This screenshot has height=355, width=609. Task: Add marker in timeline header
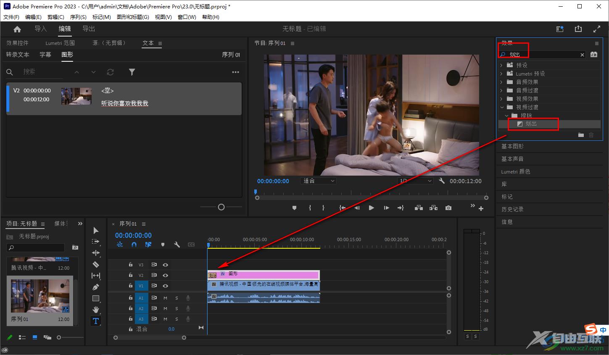pyautogui.click(x=163, y=245)
